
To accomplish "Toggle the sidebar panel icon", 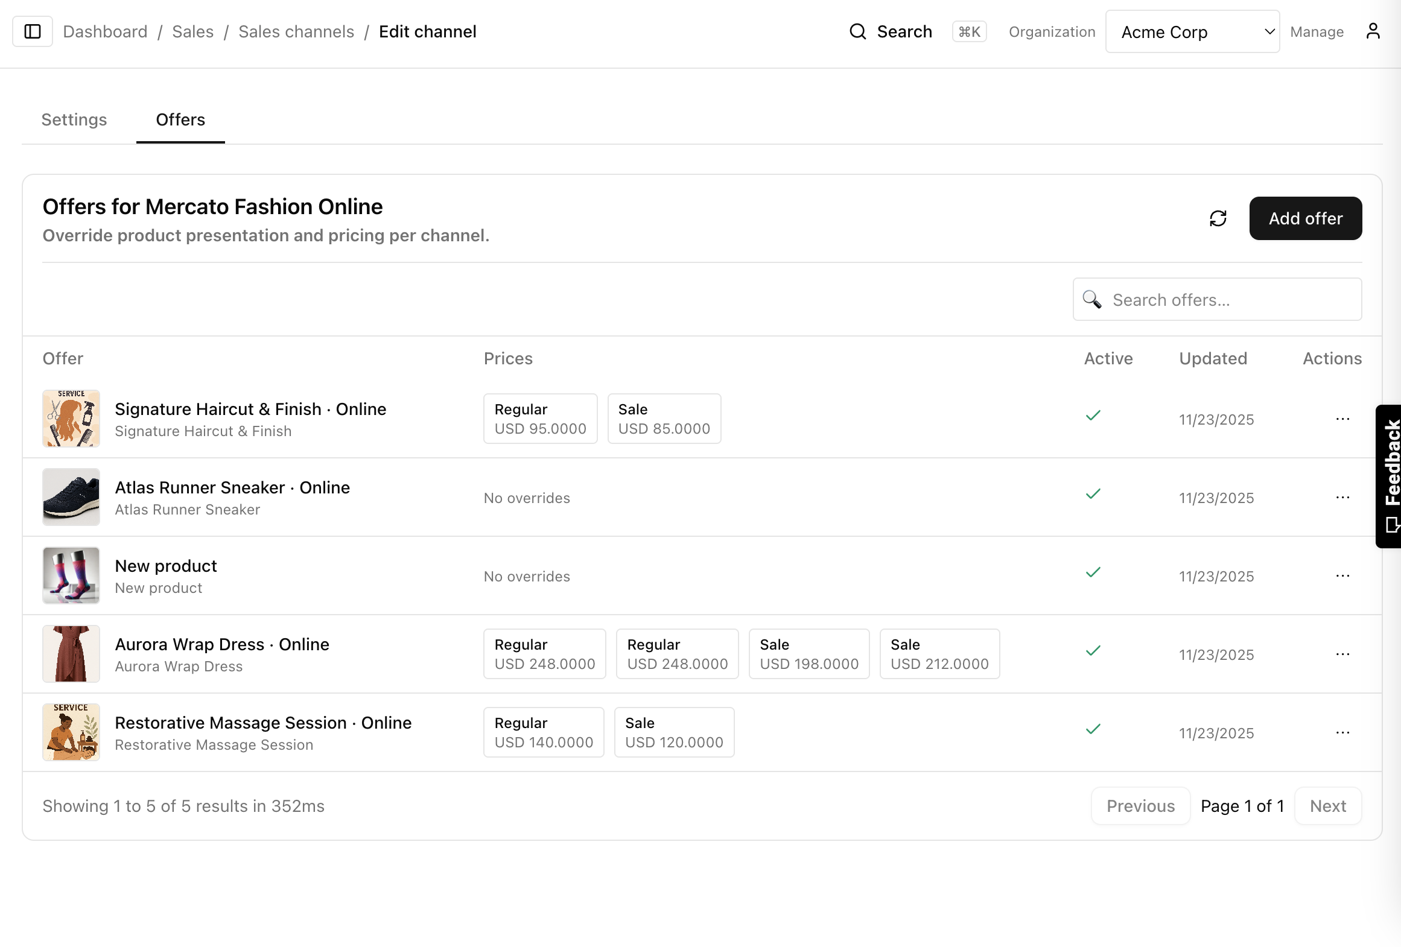I will (x=33, y=31).
